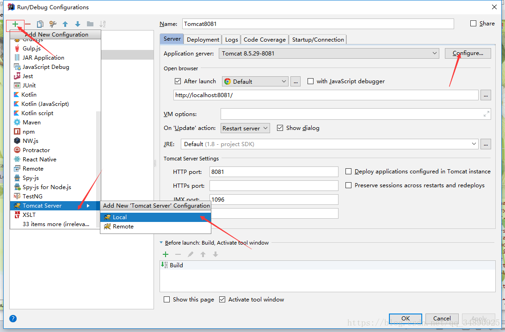The image size is (505, 332).
Task: Open Edit Defaults wrench icon
Action: (53, 24)
